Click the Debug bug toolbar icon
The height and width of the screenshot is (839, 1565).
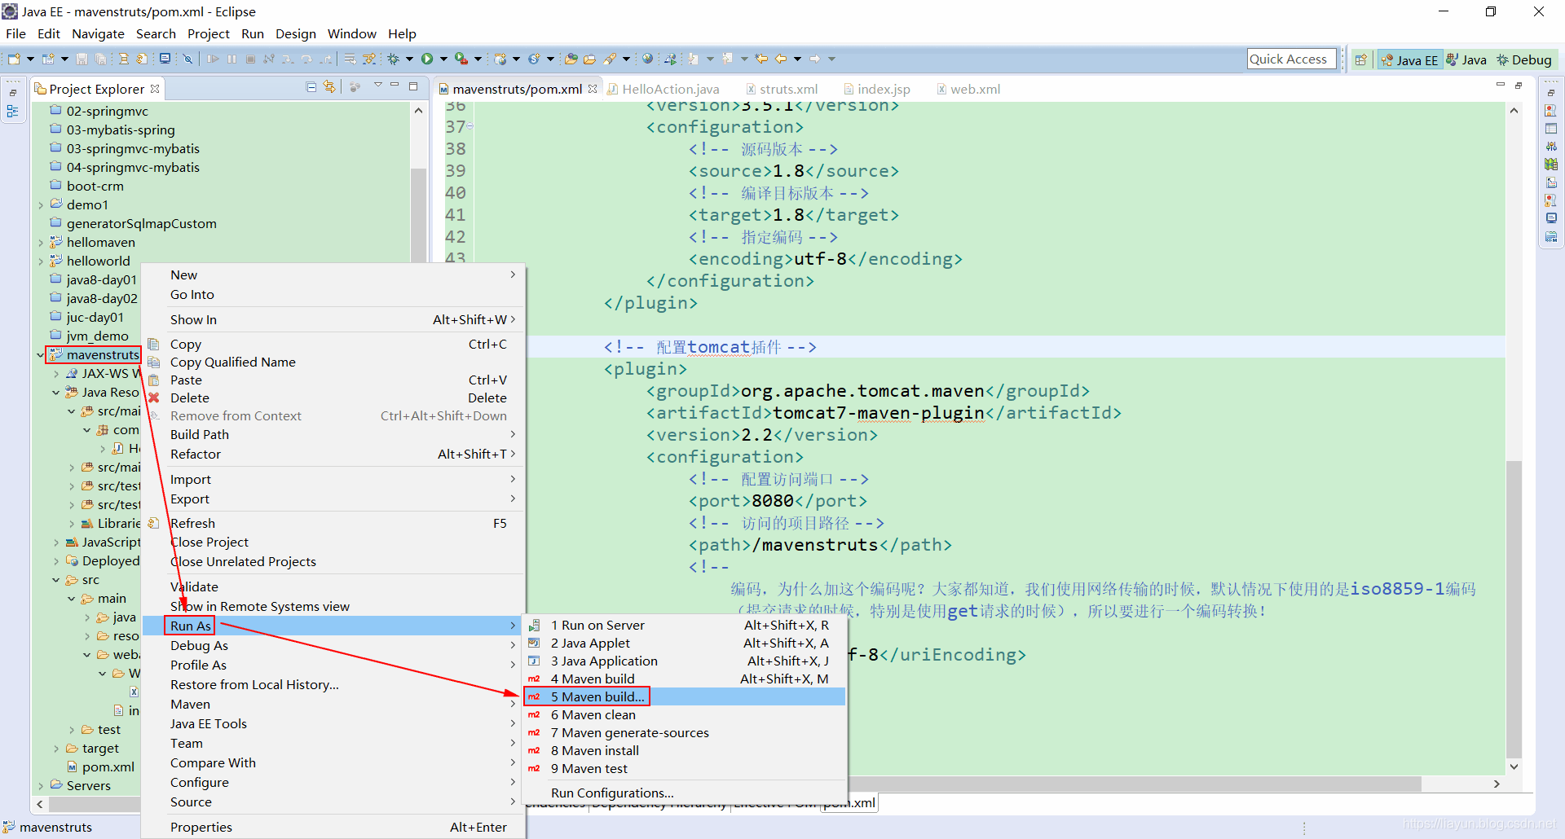[x=394, y=59]
